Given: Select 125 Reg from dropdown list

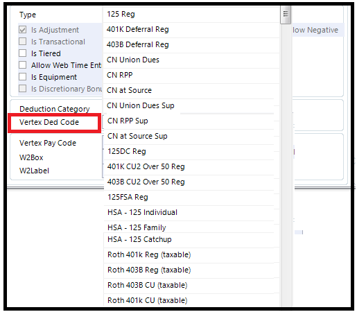Looking at the screenshot, I should 191,14.
